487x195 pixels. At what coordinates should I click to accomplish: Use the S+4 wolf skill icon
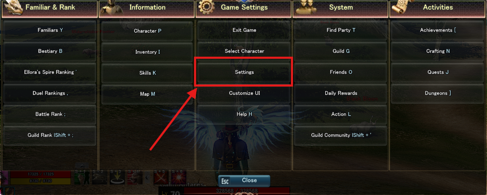coord(134,178)
